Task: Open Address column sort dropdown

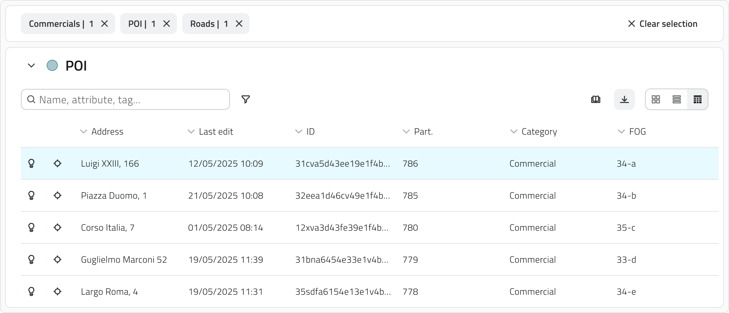Action: pyautogui.click(x=84, y=131)
